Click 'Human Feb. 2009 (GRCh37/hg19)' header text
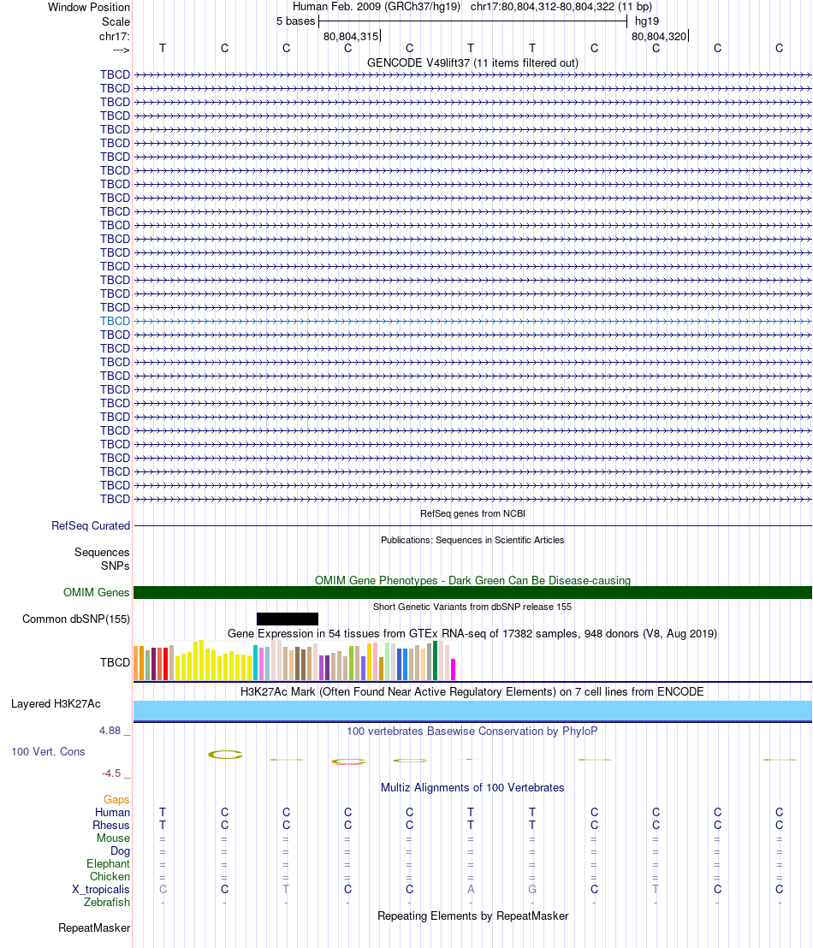The width and height of the screenshot is (813, 948). coord(377,7)
